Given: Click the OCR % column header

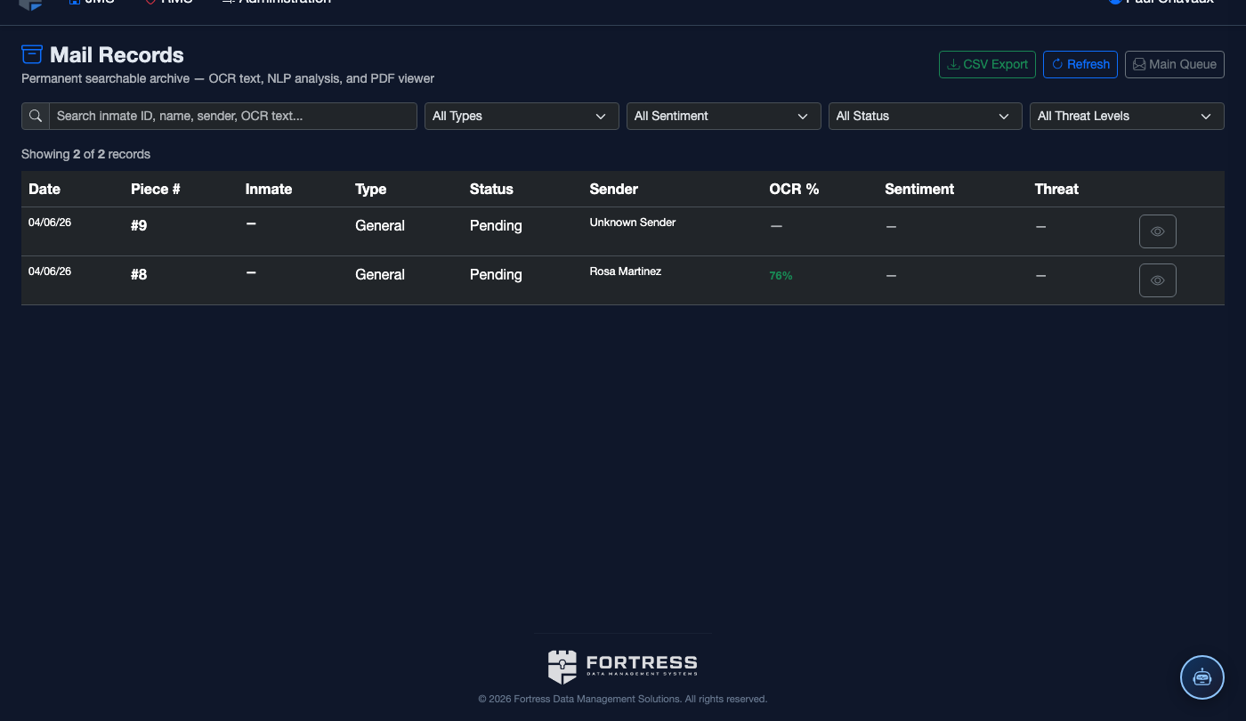Looking at the screenshot, I should click(794, 189).
